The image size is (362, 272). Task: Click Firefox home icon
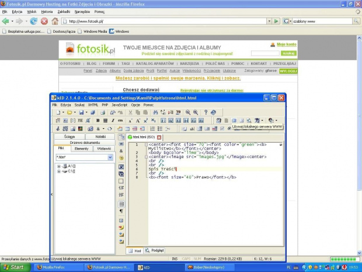point(55,21)
